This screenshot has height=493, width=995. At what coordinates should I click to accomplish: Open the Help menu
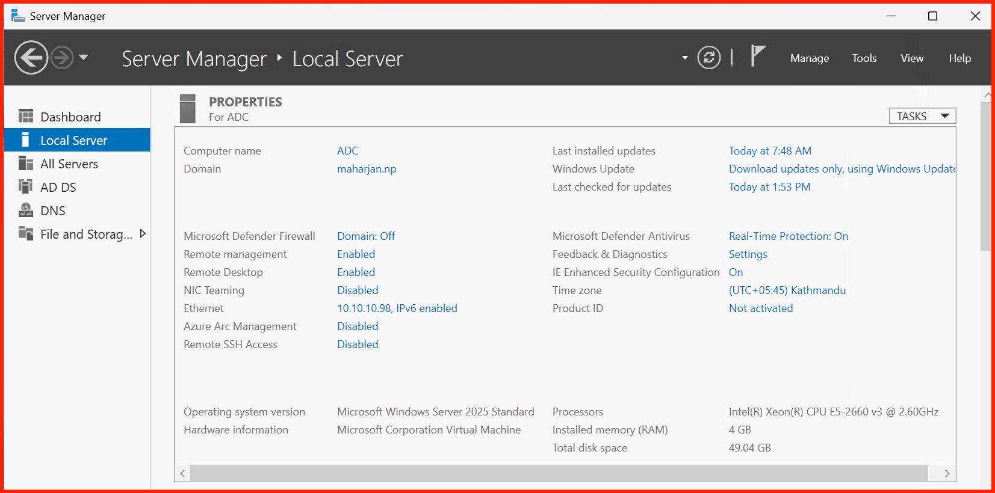(x=960, y=58)
